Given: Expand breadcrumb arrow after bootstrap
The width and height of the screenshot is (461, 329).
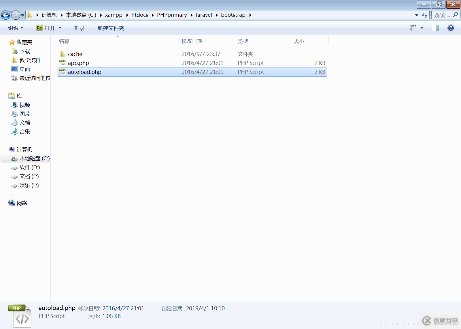Looking at the screenshot, I should tap(250, 15).
